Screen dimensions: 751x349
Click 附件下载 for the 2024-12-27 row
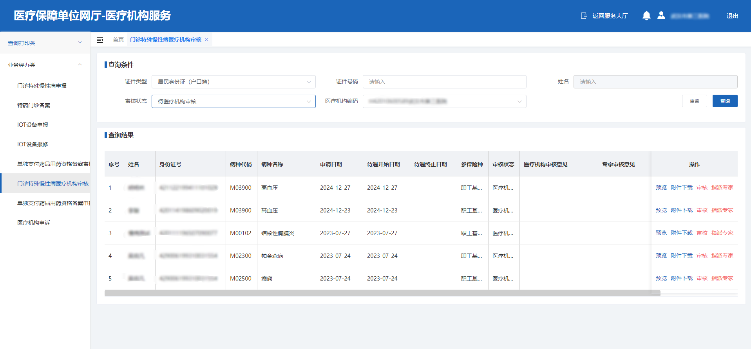click(x=682, y=187)
